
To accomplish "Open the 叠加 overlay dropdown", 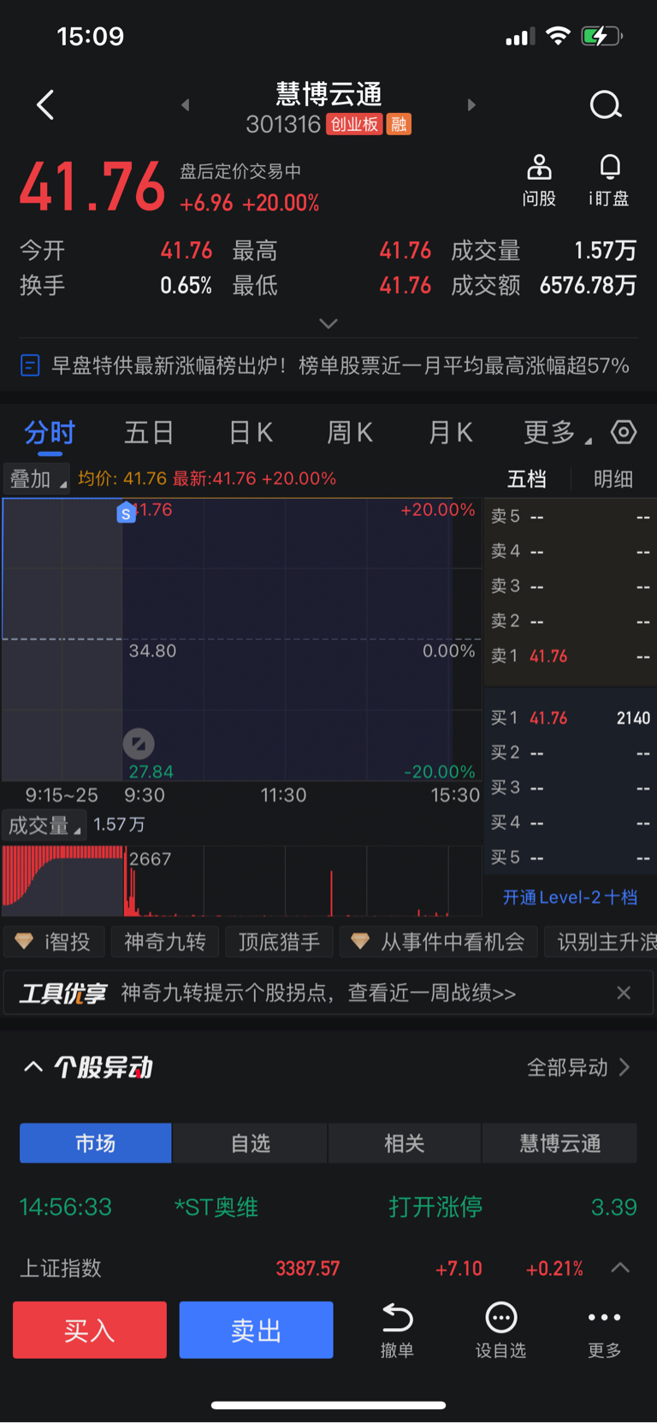I will (x=37, y=479).
